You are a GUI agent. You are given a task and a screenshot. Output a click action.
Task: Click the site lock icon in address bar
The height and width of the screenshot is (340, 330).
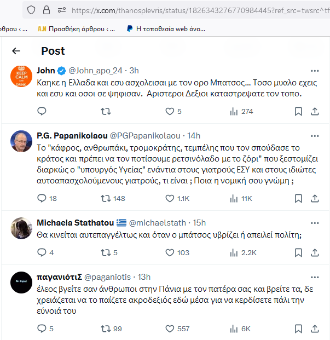47,10
